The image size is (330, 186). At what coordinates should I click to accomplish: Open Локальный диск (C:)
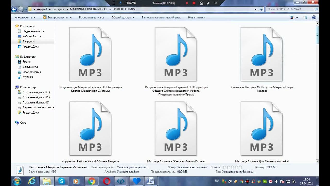tap(36, 92)
